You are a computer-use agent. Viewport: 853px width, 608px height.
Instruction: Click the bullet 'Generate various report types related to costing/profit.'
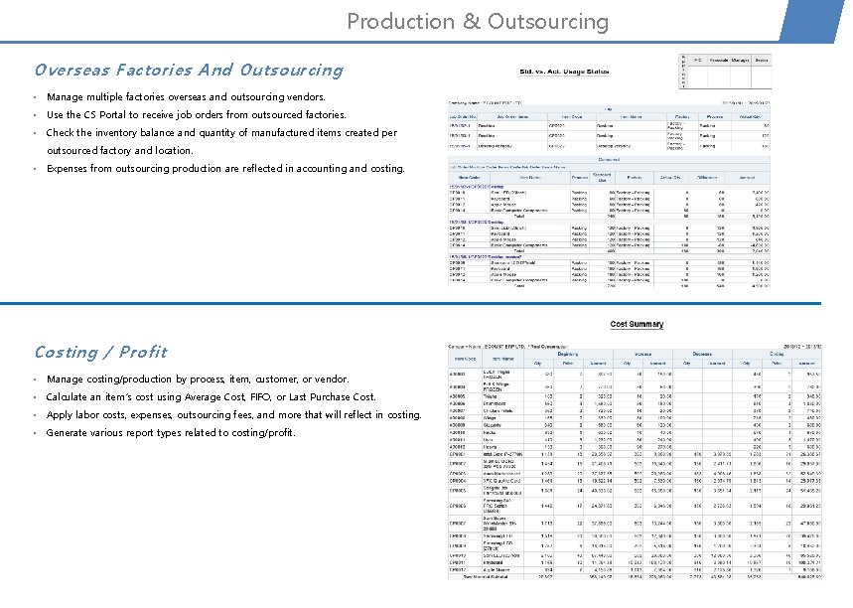(171, 433)
